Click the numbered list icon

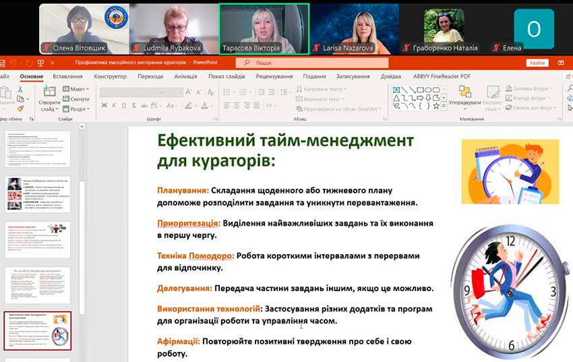(x=243, y=92)
